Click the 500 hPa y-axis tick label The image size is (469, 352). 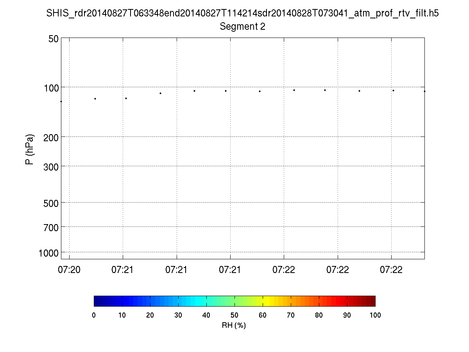pos(52,203)
